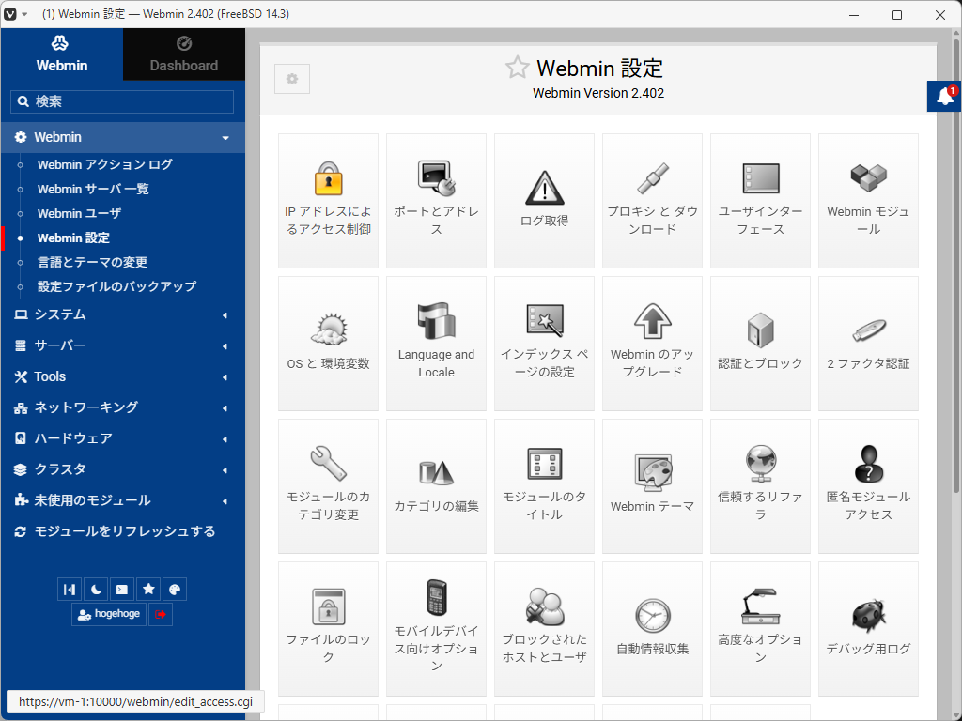Open the browser app menu dropdown
The image size is (962, 721).
[16, 13]
